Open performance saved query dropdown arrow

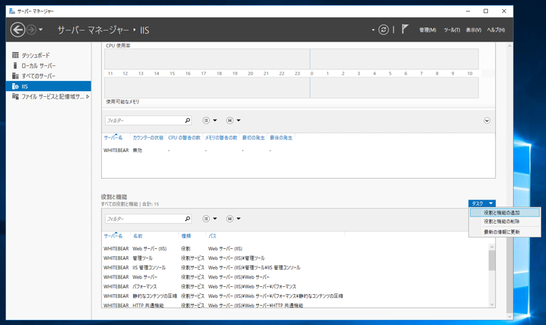click(x=239, y=121)
